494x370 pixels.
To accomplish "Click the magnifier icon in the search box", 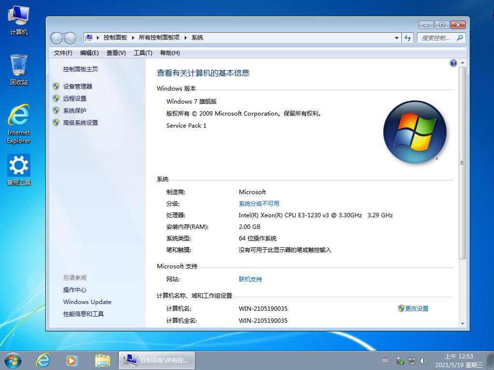I will pyautogui.click(x=460, y=38).
